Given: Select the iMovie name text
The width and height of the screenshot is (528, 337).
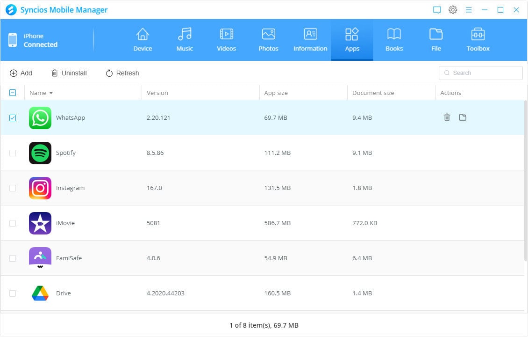Looking at the screenshot, I should coord(65,223).
